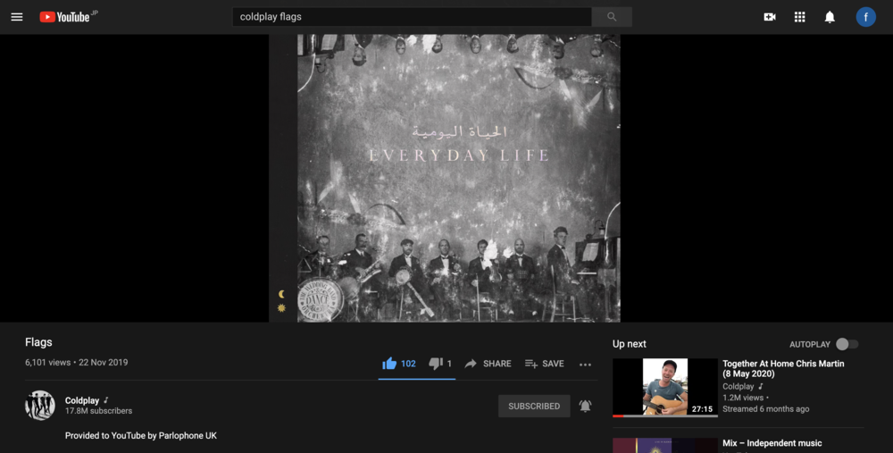Open the Mix Independent music thumbnail

[665, 446]
